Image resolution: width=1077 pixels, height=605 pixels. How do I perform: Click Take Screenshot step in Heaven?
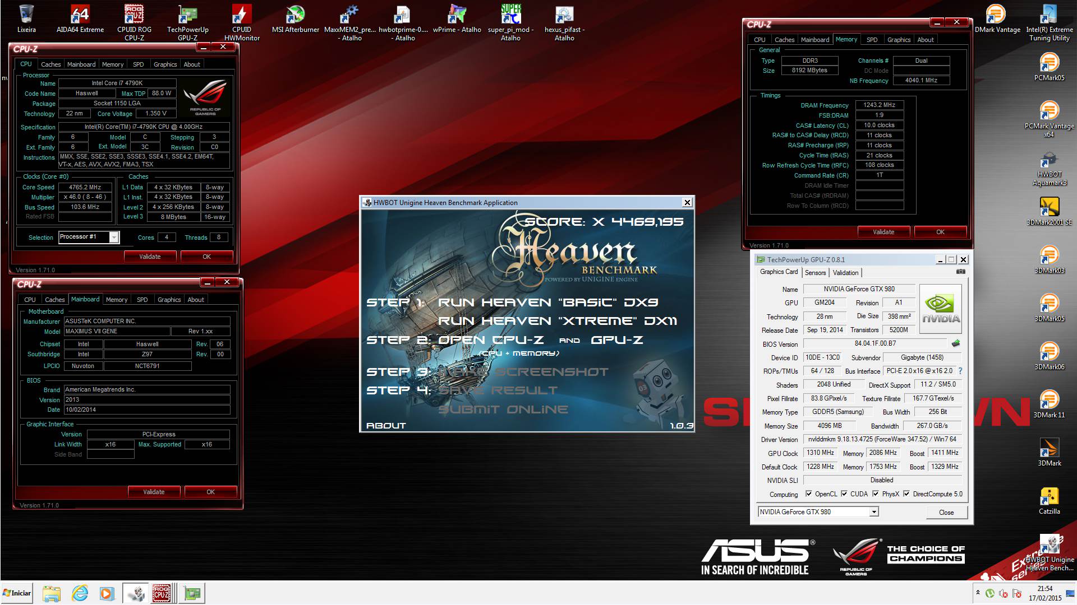click(x=523, y=372)
